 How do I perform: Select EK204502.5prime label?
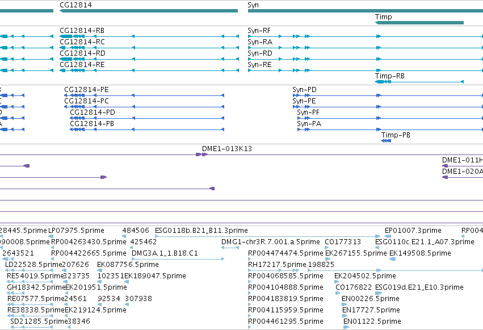click(365, 276)
